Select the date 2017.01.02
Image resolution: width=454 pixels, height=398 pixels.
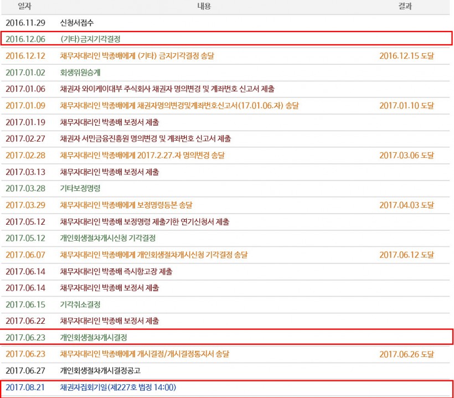tap(25, 73)
